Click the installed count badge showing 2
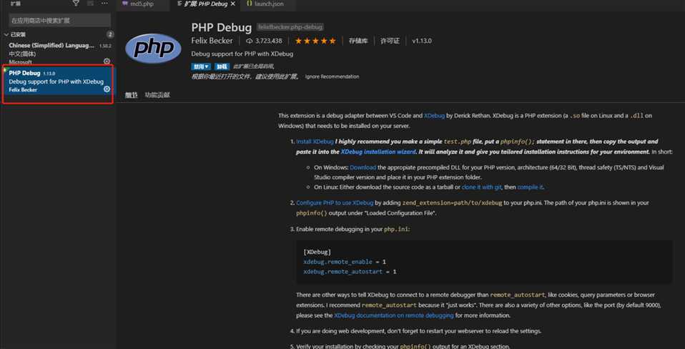 pos(110,34)
